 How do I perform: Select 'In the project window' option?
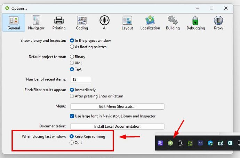click(90, 41)
